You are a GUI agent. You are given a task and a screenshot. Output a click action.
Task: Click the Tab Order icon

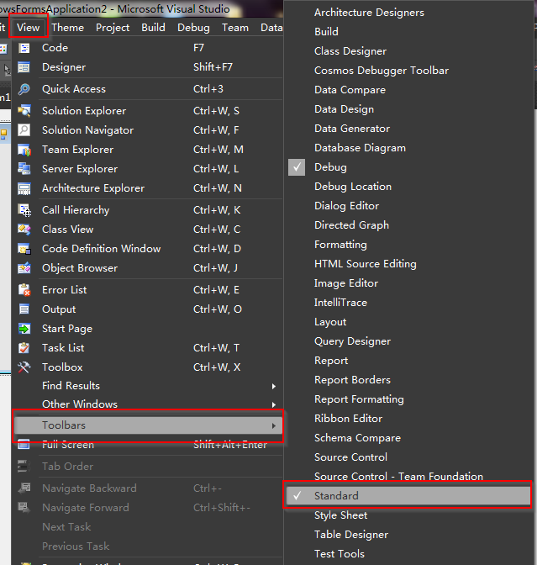coord(24,467)
